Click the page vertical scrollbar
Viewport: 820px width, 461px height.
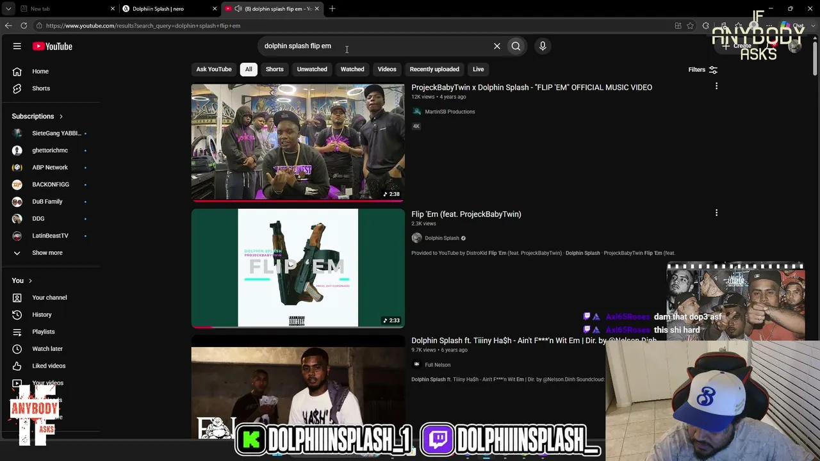tap(815, 58)
